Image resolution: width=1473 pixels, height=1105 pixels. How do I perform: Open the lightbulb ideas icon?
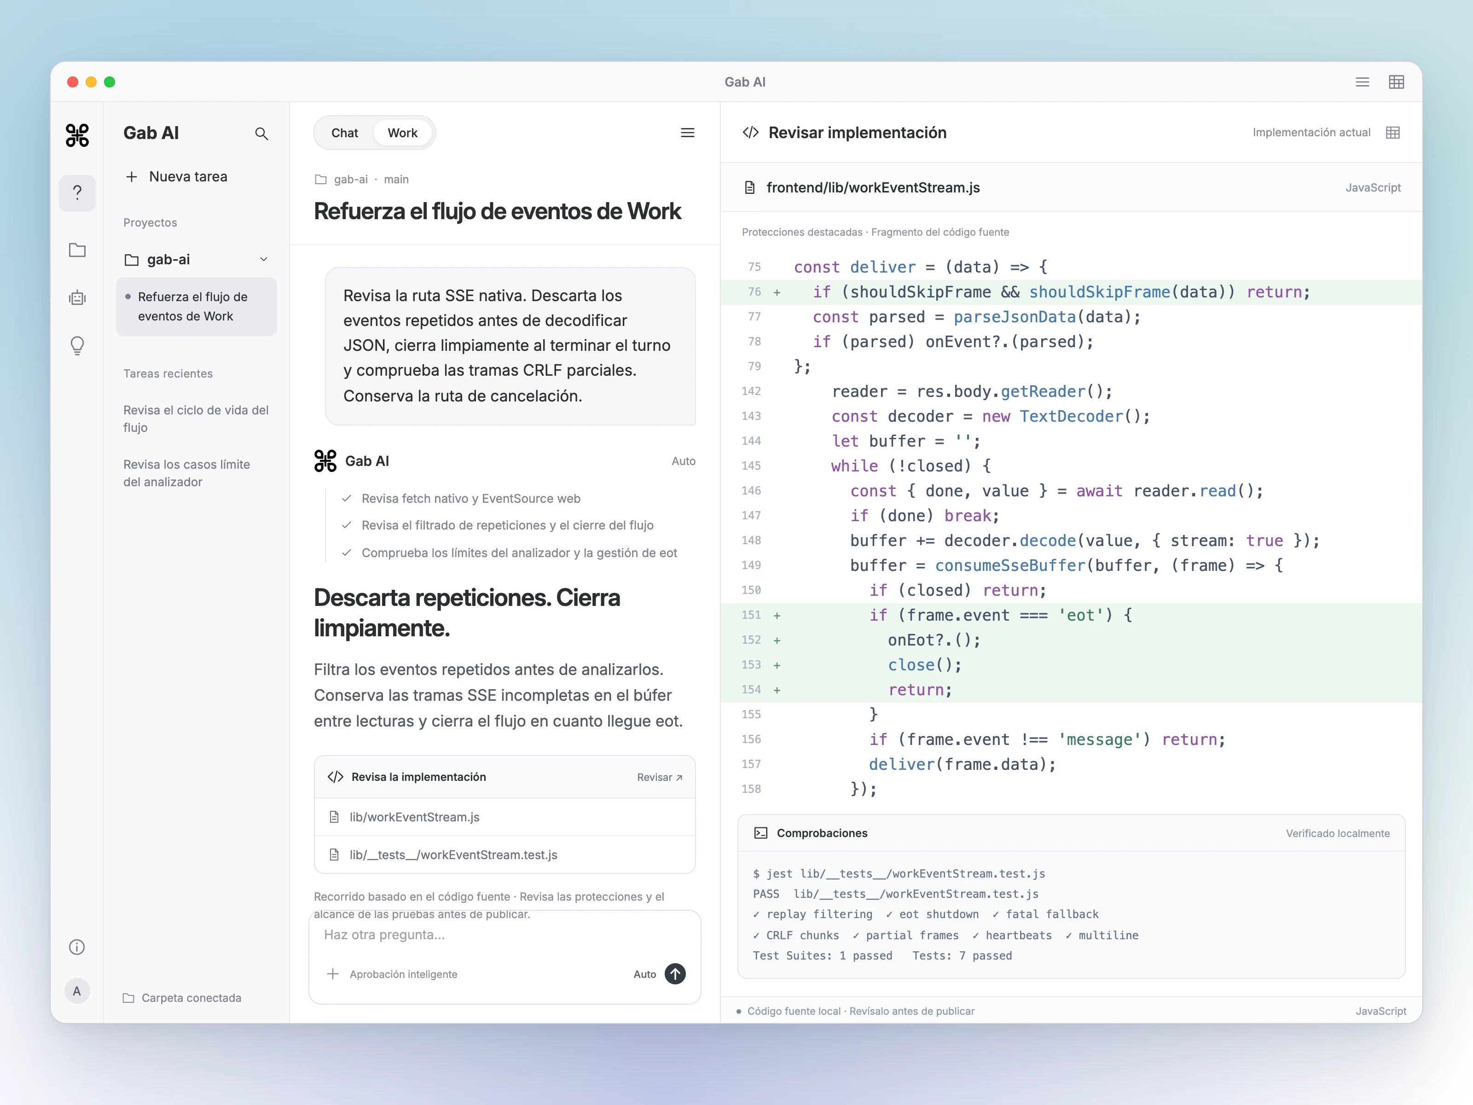(x=77, y=346)
